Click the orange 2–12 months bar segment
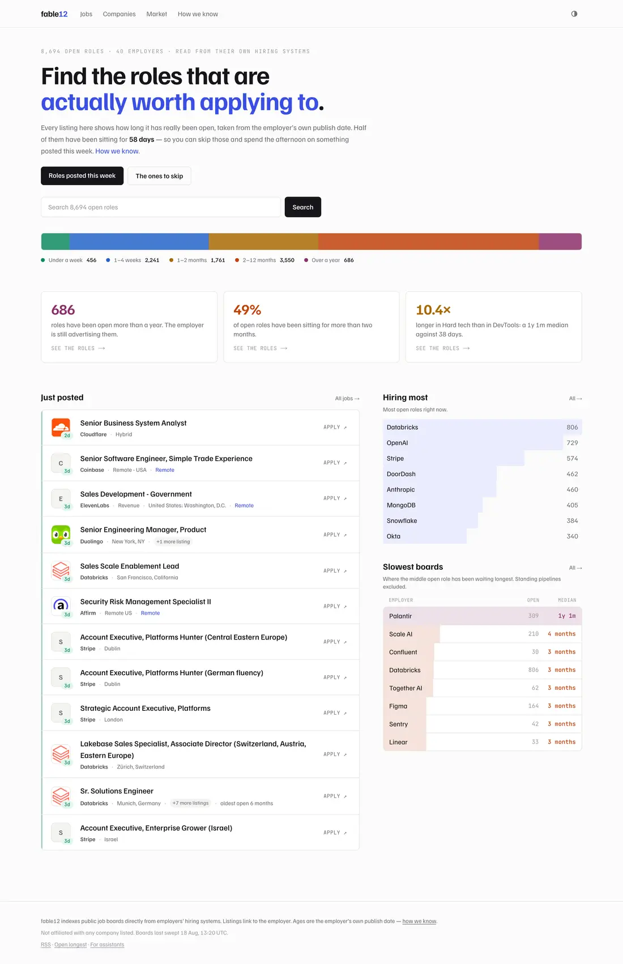623x964 pixels. point(429,242)
